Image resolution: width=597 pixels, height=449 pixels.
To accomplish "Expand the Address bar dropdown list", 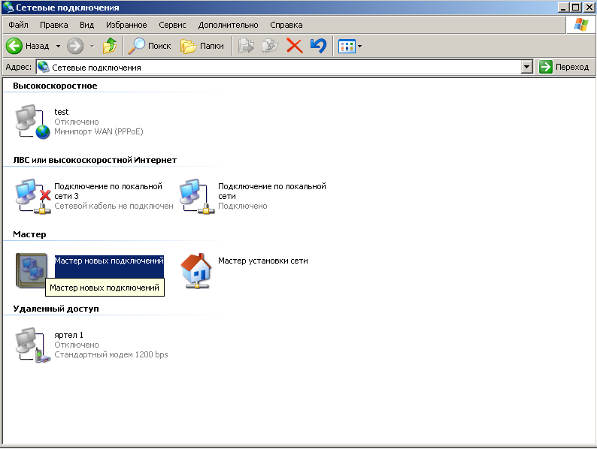I will point(526,68).
